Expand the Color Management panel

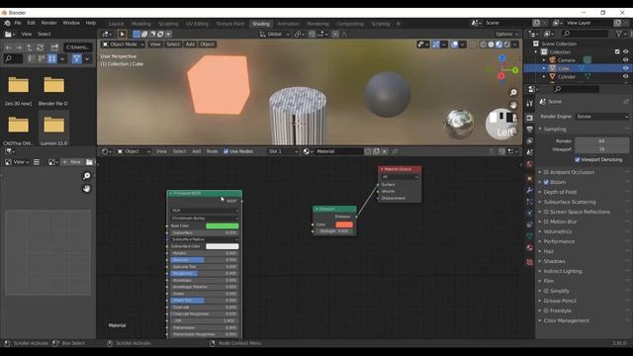coord(566,320)
